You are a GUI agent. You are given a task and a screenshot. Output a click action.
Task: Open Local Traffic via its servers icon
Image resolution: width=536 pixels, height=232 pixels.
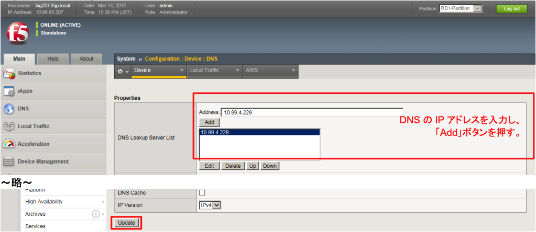[9, 126]
